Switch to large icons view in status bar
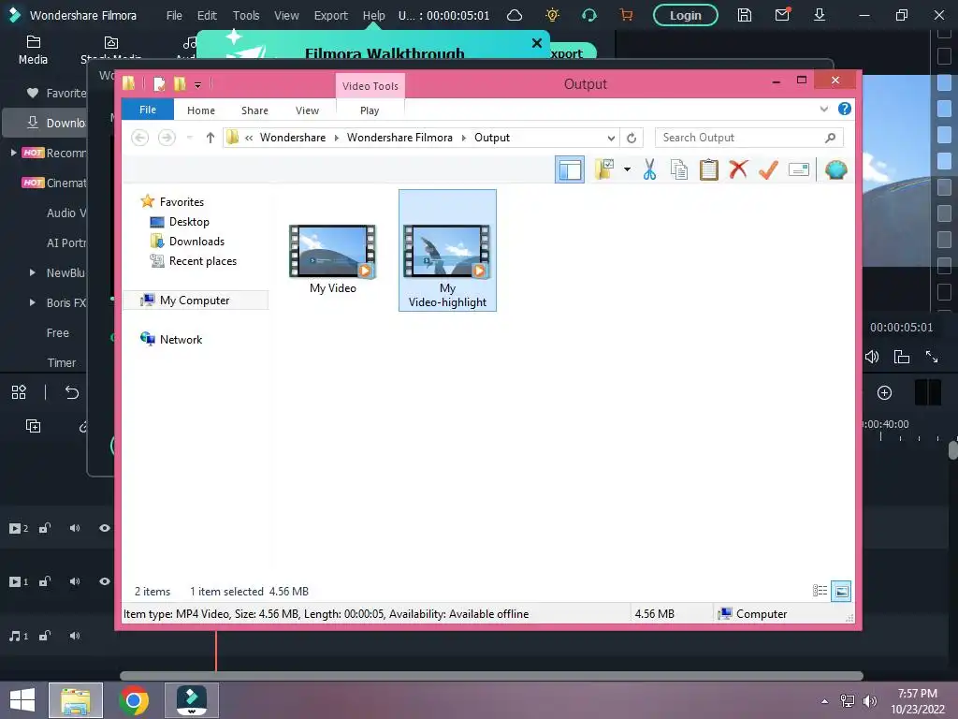Image resolution: width=958 pixels, height=719 pixels. pyautogui.click(x=841, y=591)
